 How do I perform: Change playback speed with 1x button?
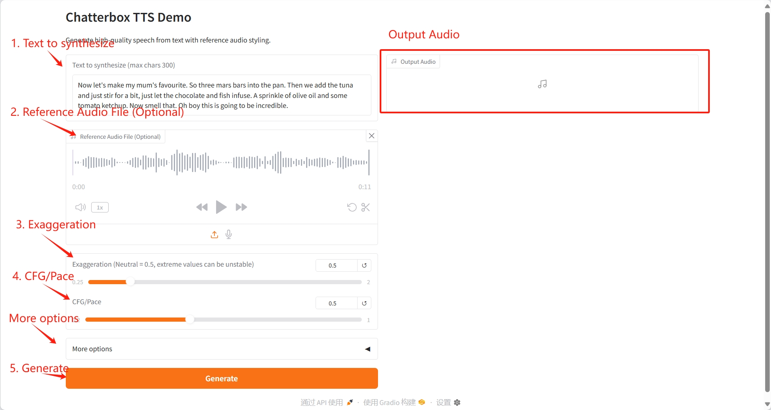100,207
